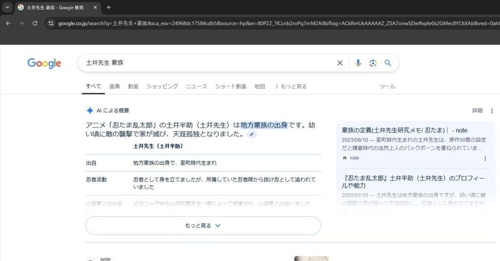
Task: Switch to the ショッピング tab
Action: point(162,86)
